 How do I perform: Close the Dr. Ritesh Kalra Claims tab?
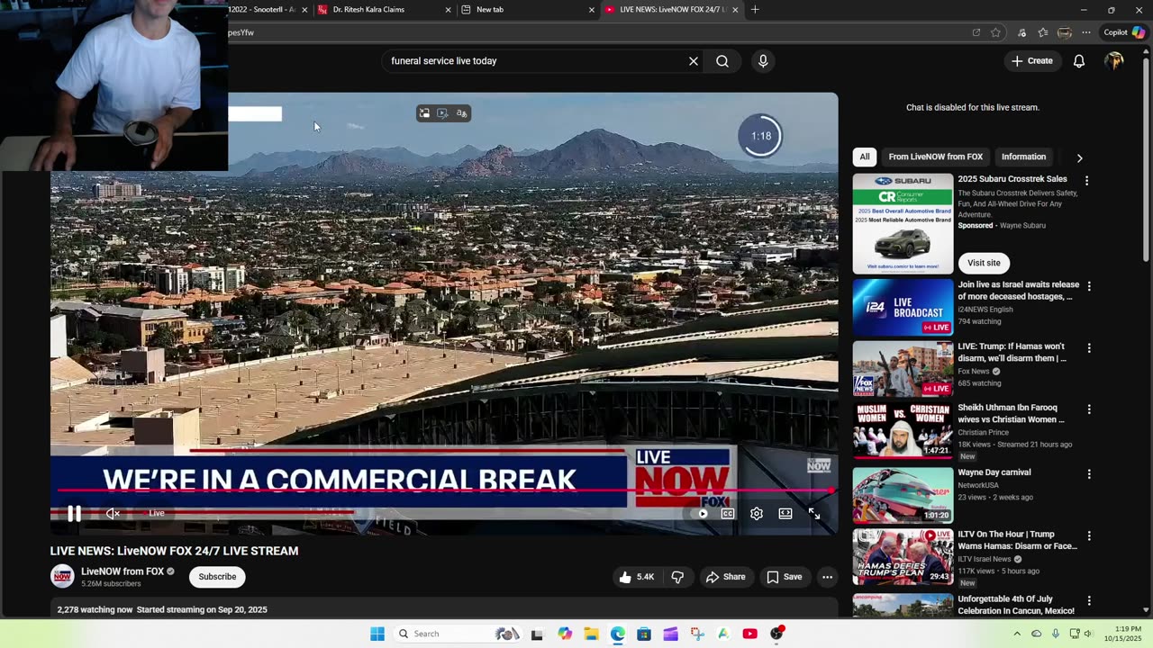point(448,10)
